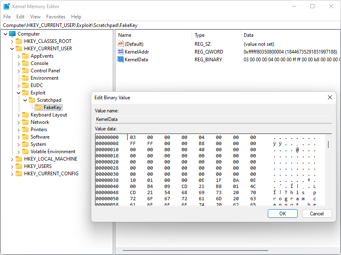Click the Computer icon in tree

point(12,34)
